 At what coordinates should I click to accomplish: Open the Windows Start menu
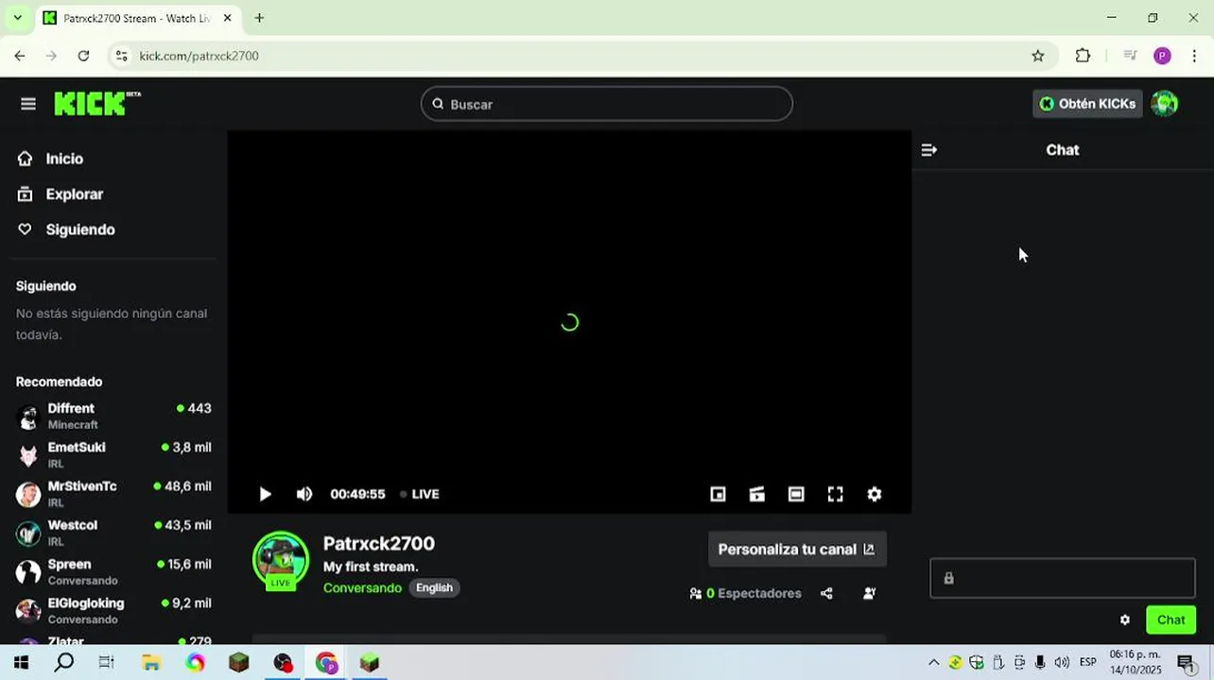pyautogui.click(x=21, y=663)
